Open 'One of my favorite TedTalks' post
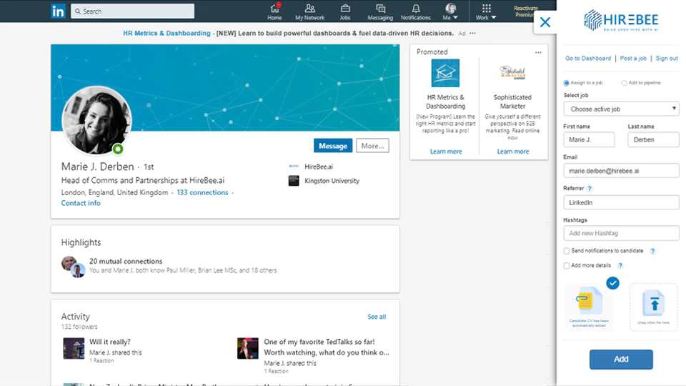Screen dimensions: 686x386 tap(327, 347)
